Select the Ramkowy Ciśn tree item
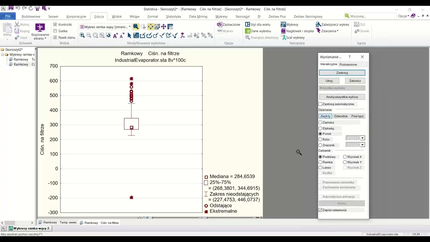Viewport: 430px width, 242px height. pos(22,64)
